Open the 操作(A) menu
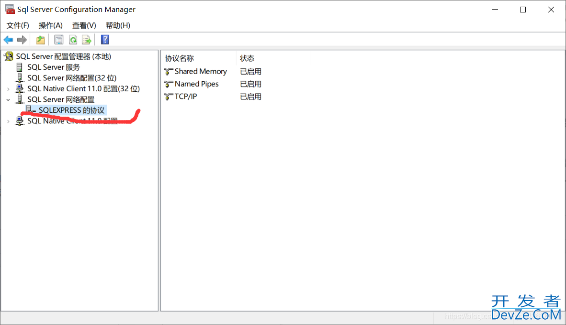 point(51,26)
